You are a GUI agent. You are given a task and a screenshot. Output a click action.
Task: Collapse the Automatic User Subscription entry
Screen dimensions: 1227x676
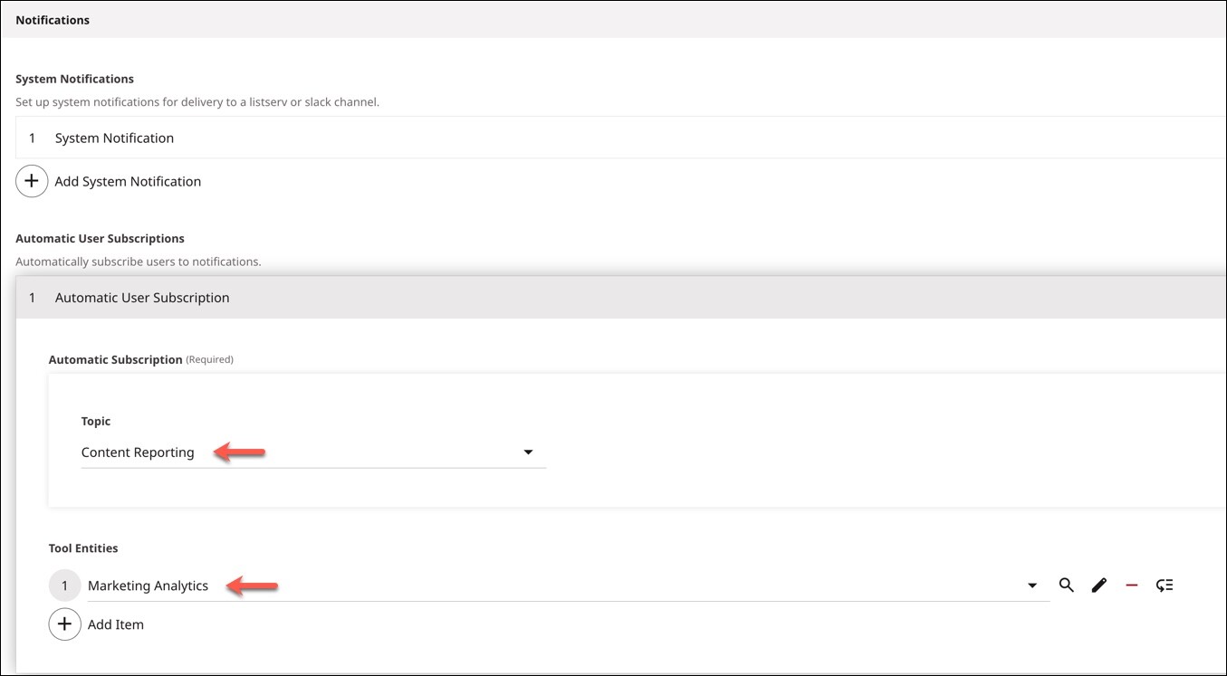(x=142, y=297)
